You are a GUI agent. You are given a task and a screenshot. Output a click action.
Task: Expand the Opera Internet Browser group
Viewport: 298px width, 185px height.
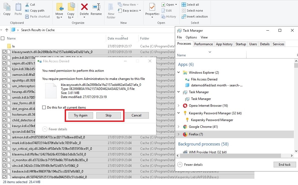point(179,106)
